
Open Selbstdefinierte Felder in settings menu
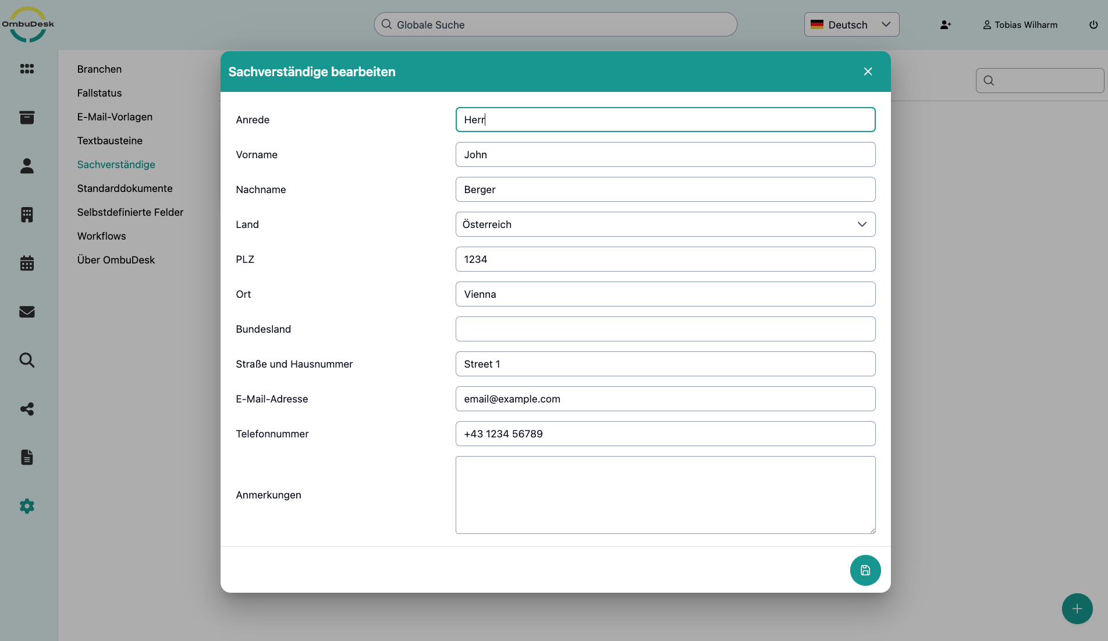click(x=130, y=212)
